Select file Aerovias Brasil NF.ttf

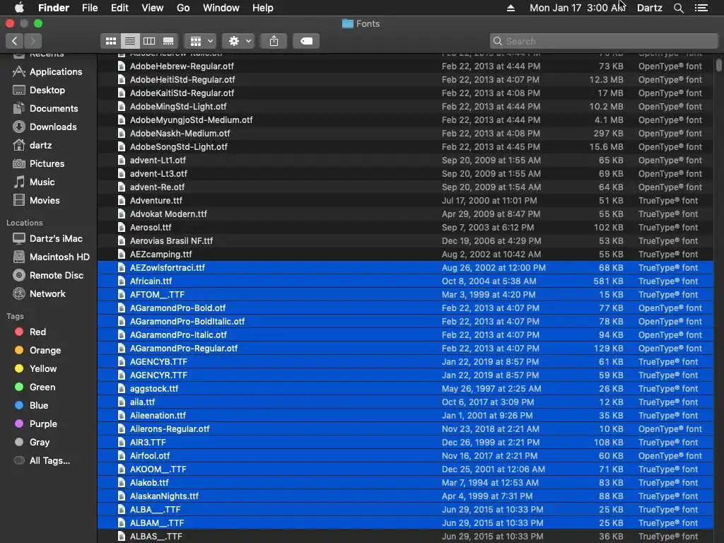click(405, 240)
